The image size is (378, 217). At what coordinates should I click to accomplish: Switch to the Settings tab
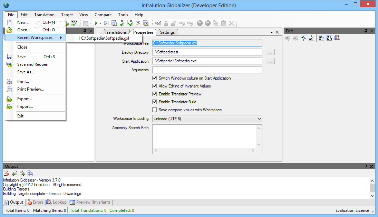coord(167,32)
